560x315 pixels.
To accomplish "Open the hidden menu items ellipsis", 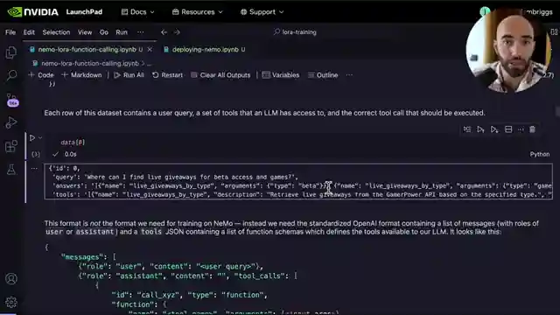I will point(141,32).
